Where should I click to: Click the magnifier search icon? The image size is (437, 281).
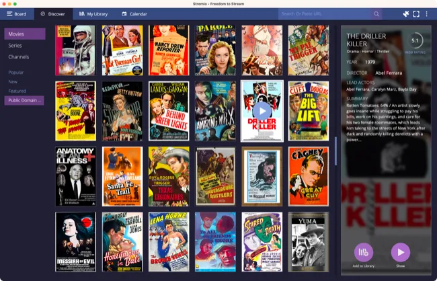[x=376, y=14]
